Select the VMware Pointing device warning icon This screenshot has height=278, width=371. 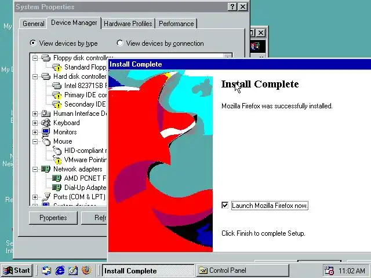(57, 160)
